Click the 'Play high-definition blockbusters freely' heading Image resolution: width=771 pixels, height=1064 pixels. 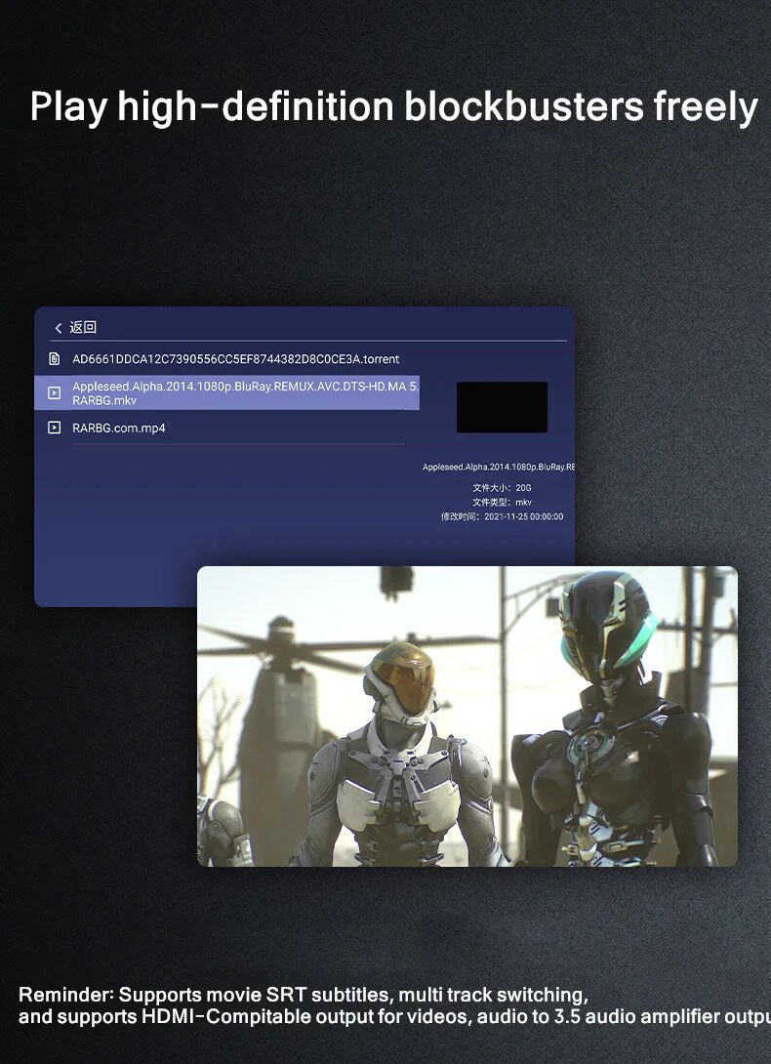click(x=393, y=107)
